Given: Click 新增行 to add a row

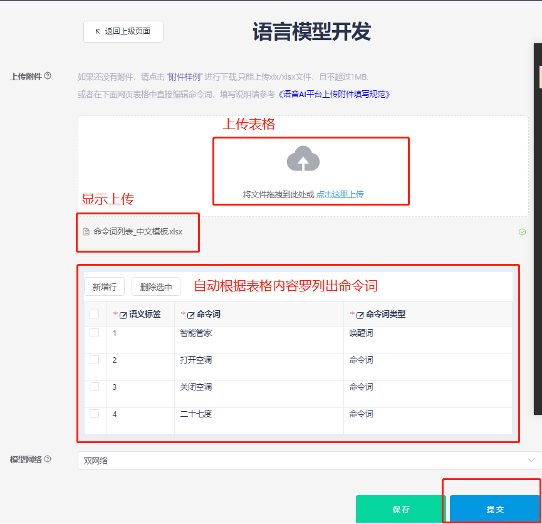Looking at the screenshot, I should pyautogui.click(x=104, y=286).
